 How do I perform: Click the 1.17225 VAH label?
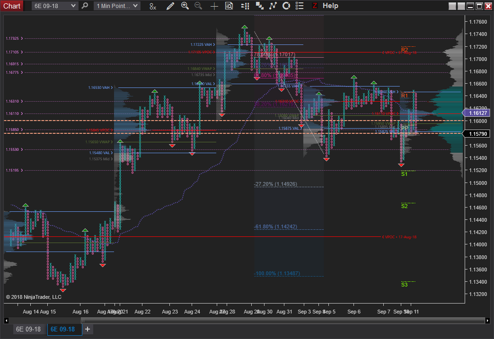(x=203, y=45)
